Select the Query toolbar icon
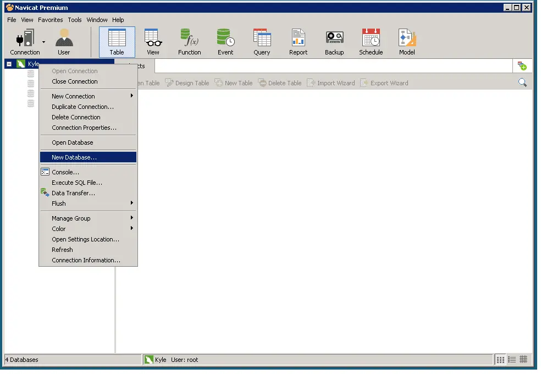Screen dimensions: 541x374 (x=262, y=42)
